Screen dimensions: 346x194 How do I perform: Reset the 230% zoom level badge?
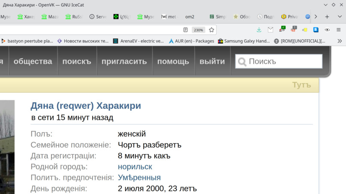pos(198,30)
